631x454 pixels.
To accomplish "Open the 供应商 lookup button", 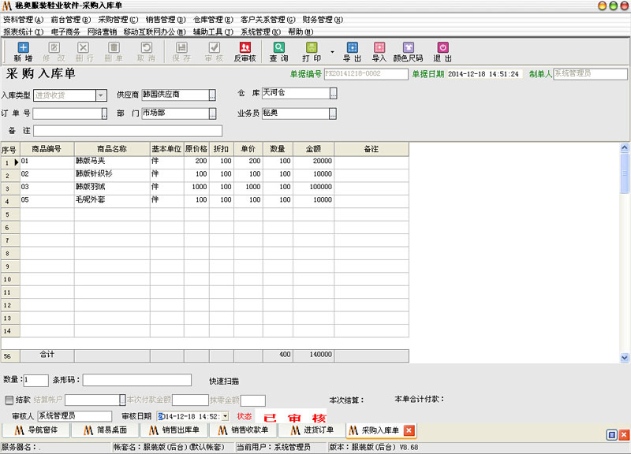I will click(212, 95).
